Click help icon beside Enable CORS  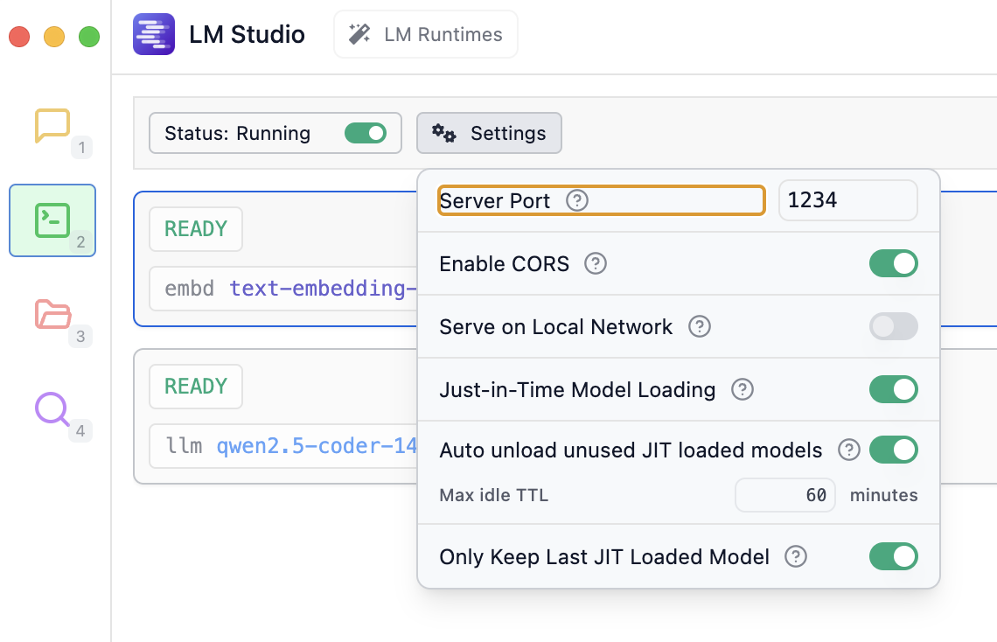(596, 264)
